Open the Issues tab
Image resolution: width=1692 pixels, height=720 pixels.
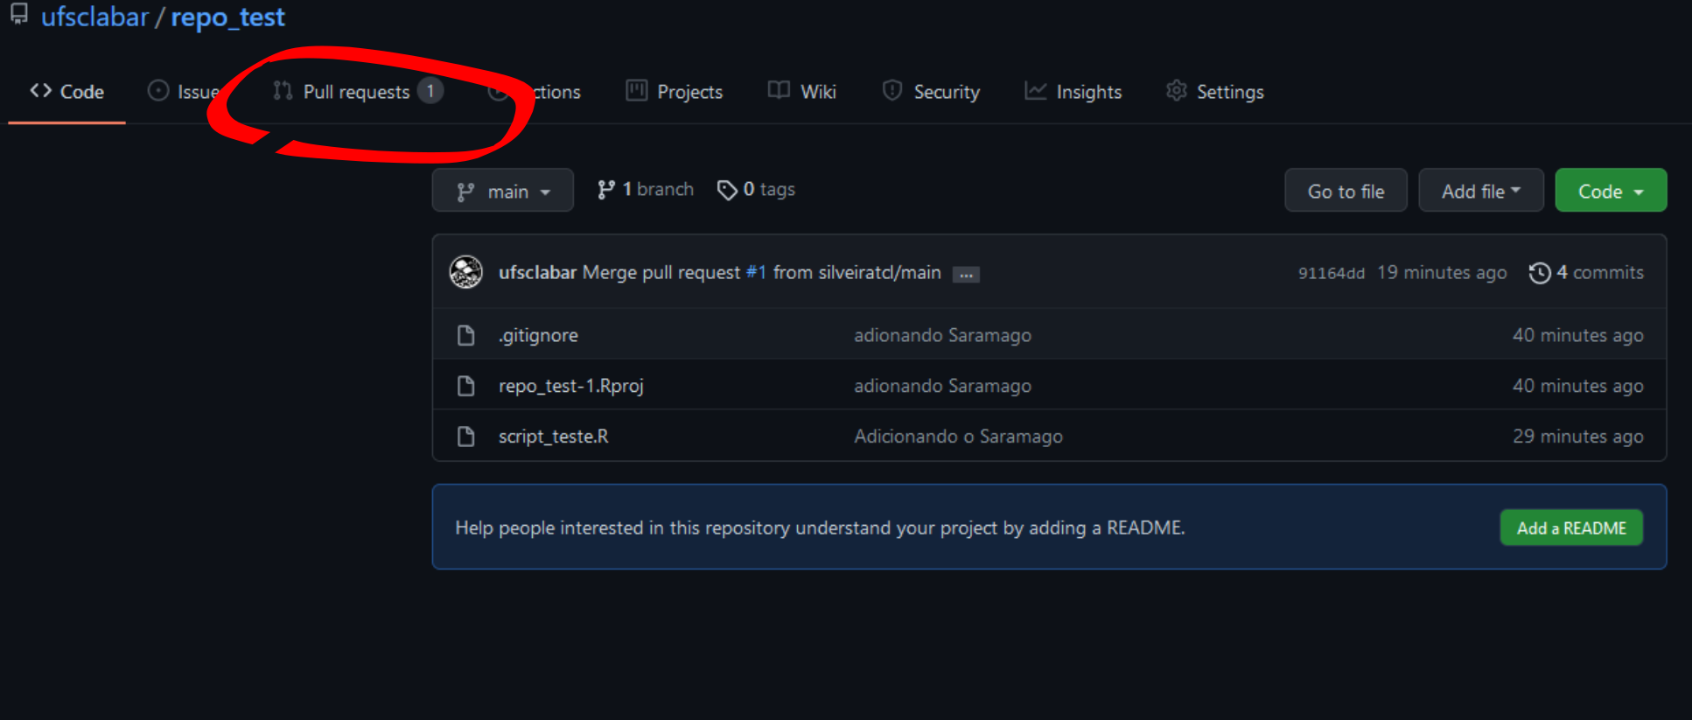184,91
